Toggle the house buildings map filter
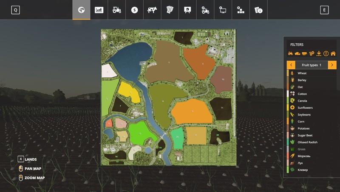The height and width of the screenshot is (192, 340). [333, 54]
